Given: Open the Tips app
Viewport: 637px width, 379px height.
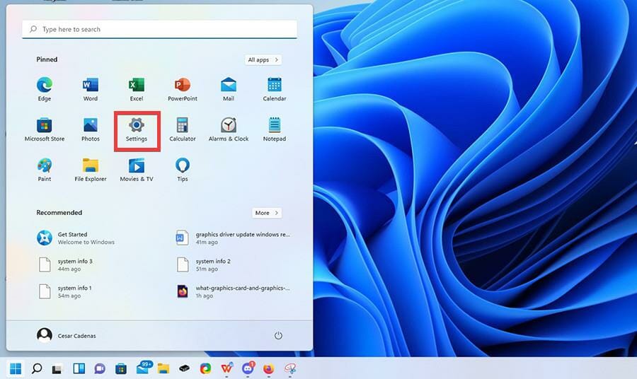Looking at the screenshot, I should click(183, 170).
